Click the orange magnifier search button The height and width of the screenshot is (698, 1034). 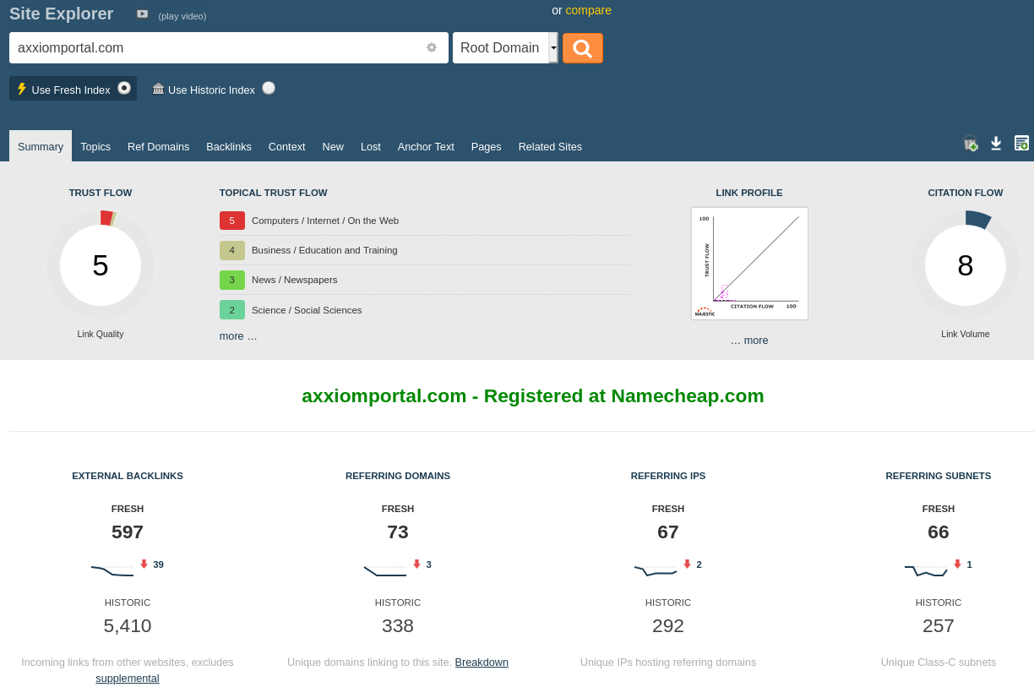583,48
